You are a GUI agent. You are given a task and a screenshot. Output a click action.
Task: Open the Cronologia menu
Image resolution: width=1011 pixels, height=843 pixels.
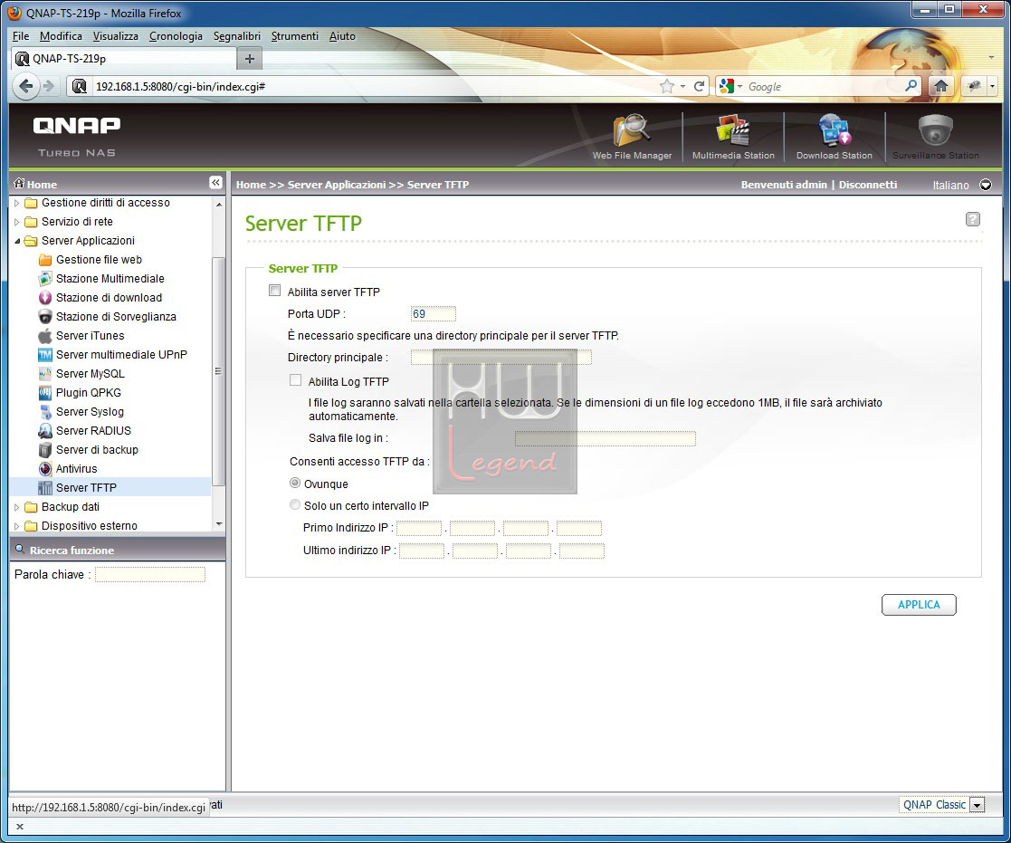coord(176,36)
